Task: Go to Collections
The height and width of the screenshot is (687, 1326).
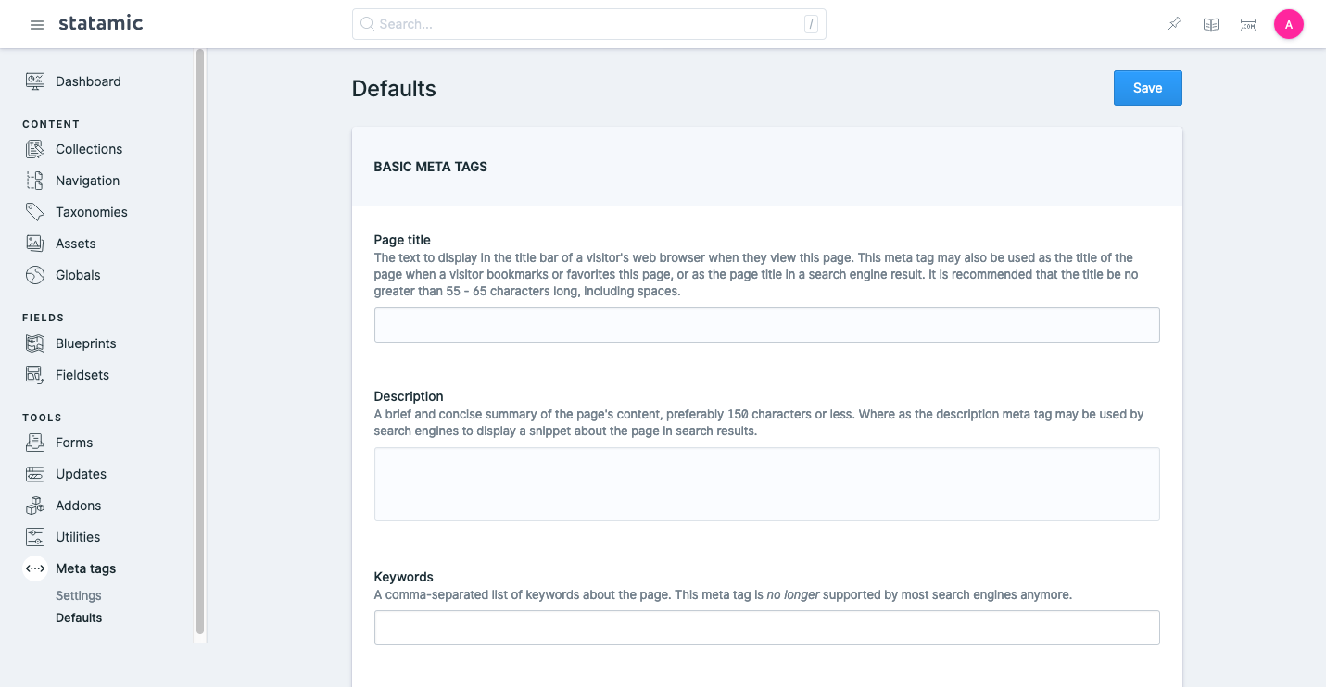Action: coord(89,149)
